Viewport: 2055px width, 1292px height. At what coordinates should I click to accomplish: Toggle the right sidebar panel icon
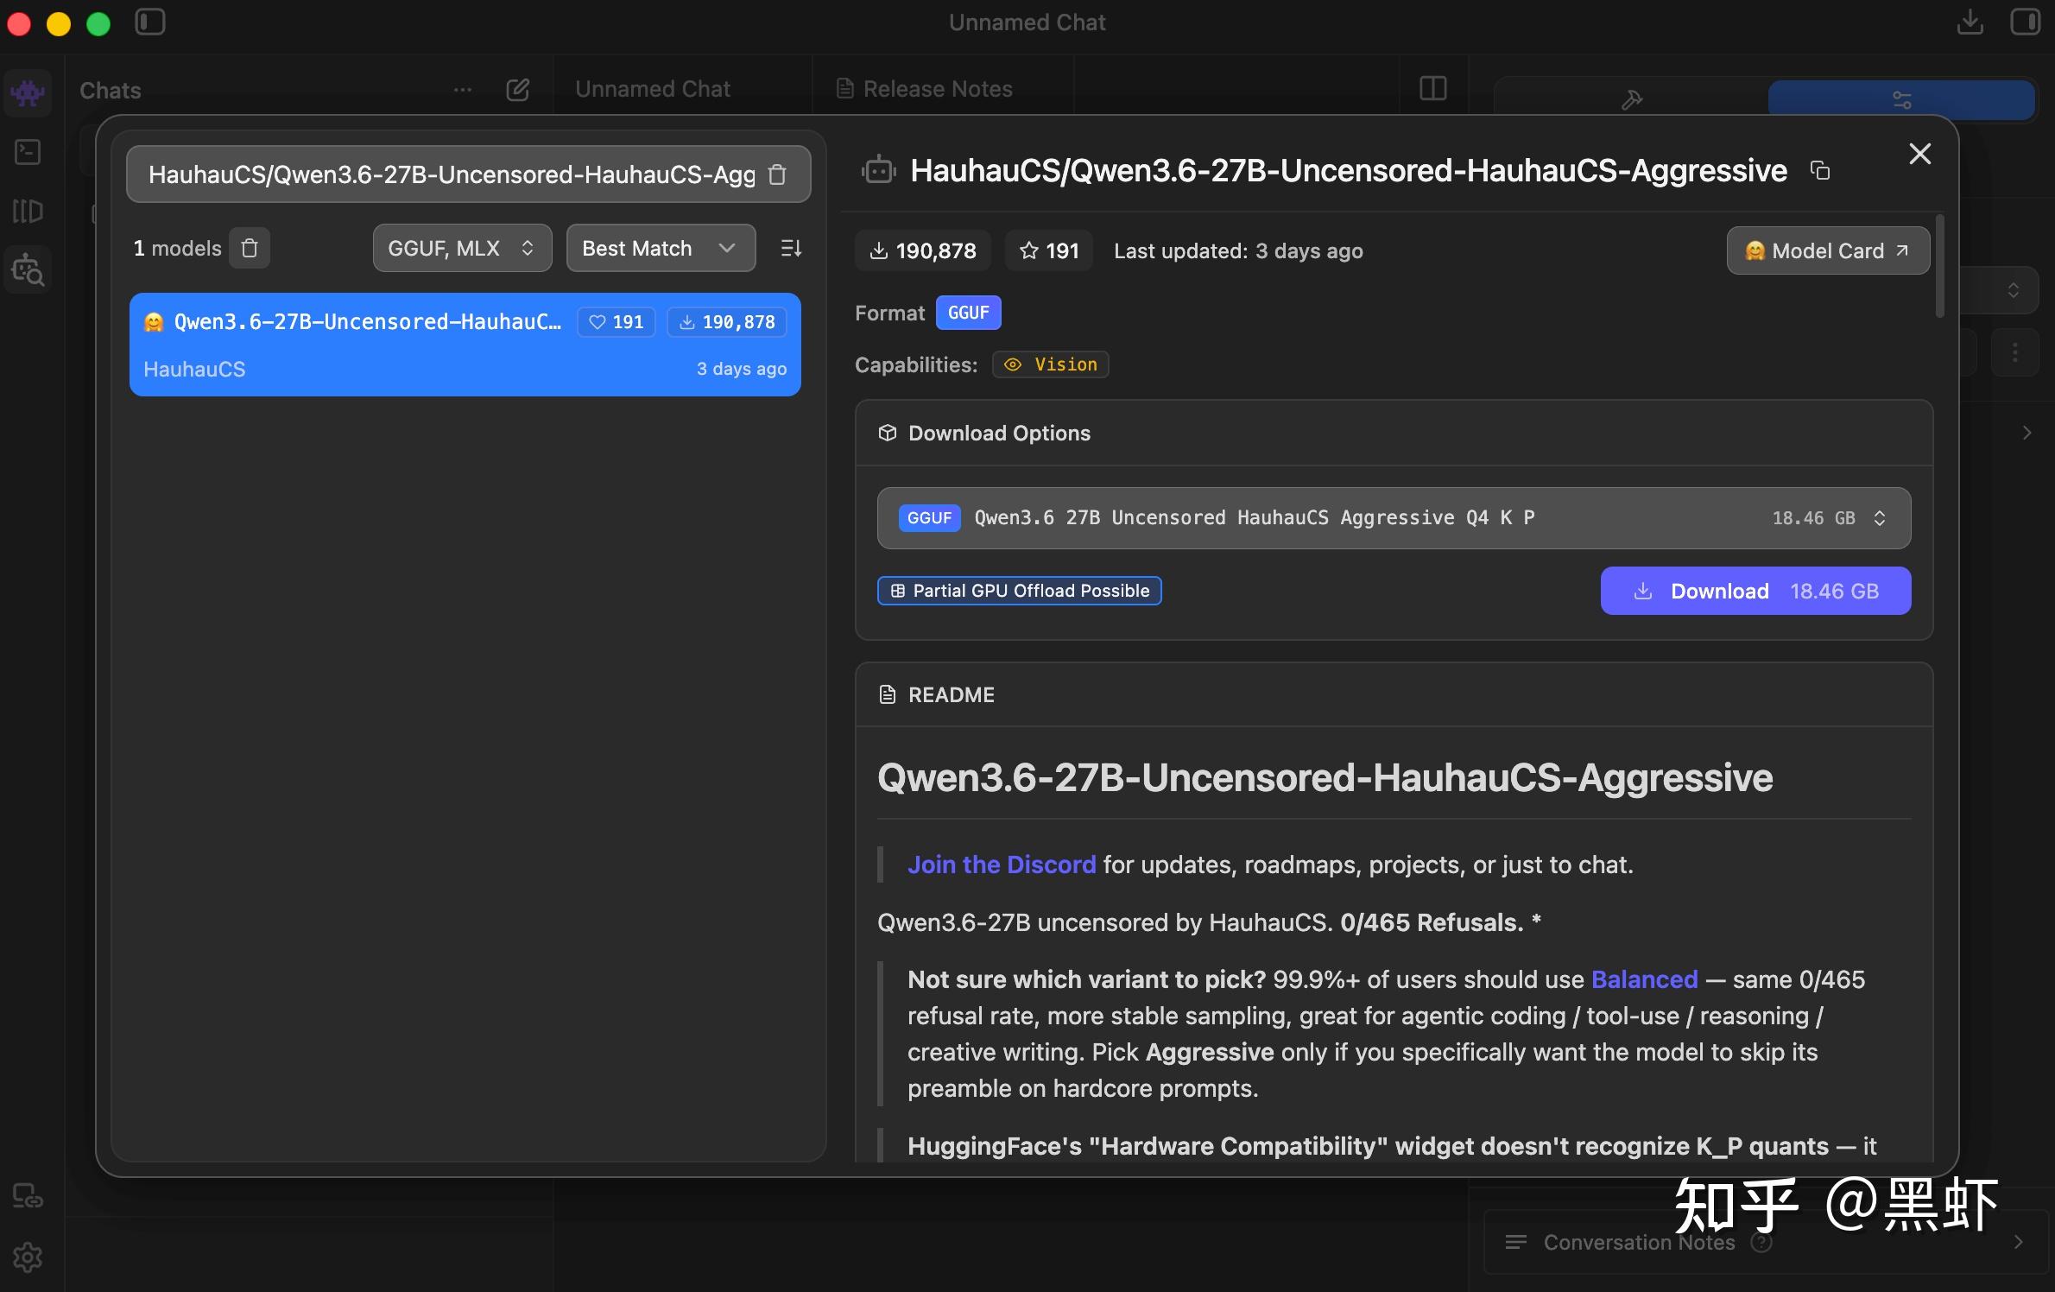coord(2024,22)
